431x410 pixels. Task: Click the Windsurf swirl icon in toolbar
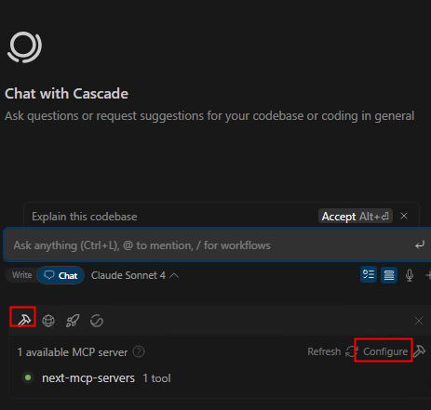[x=97, y=321]
